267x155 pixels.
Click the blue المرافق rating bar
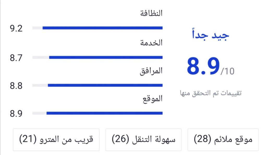click(x=105, y=85)
